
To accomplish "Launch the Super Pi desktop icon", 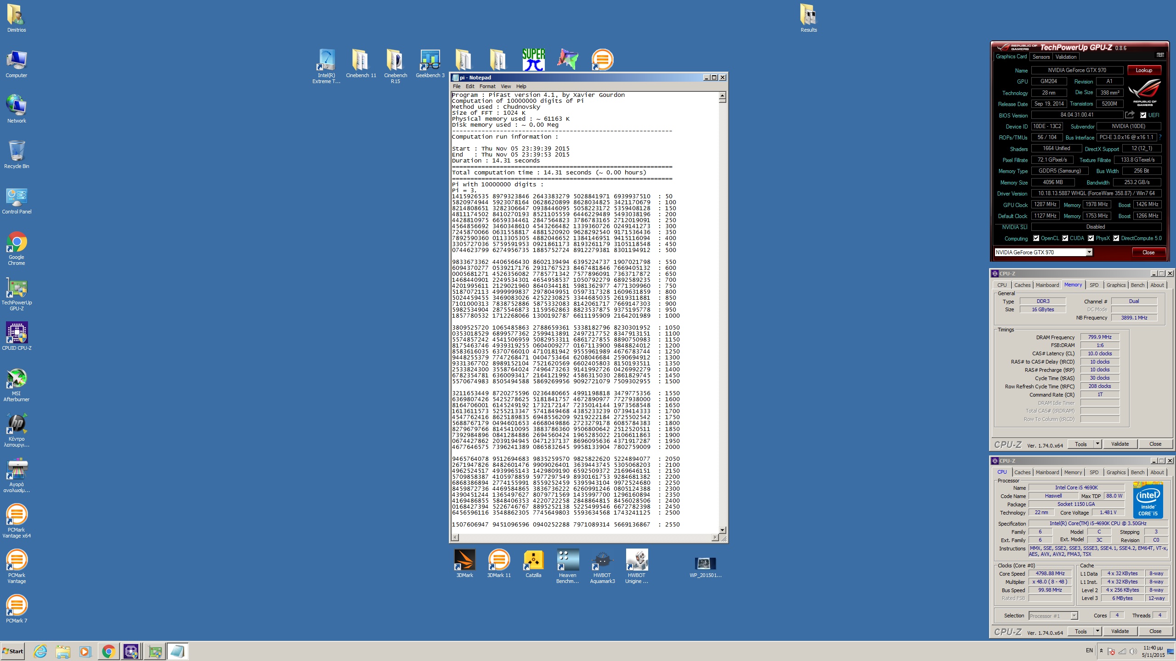I will (x=533, y=60).
